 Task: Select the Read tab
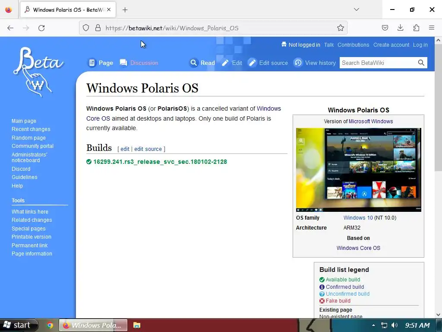pyautogui.click(x=202, y=63)
